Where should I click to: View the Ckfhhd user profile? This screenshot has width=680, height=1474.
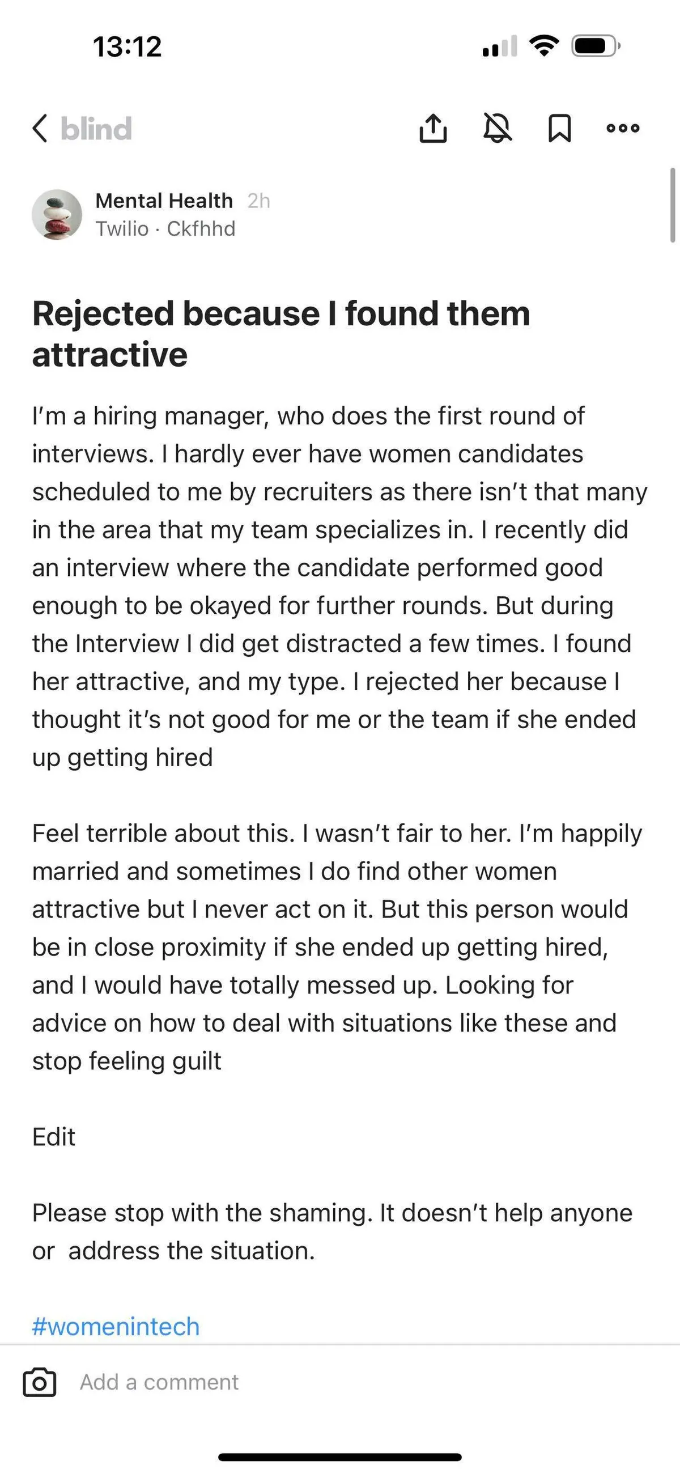click(x=201, y=229)
